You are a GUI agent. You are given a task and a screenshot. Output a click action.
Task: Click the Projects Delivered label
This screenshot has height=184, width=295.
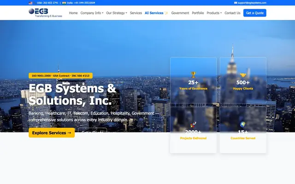click(x=193, y=138)
